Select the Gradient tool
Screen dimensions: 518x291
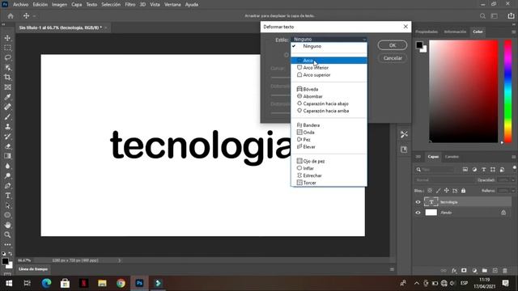point(7,156)
